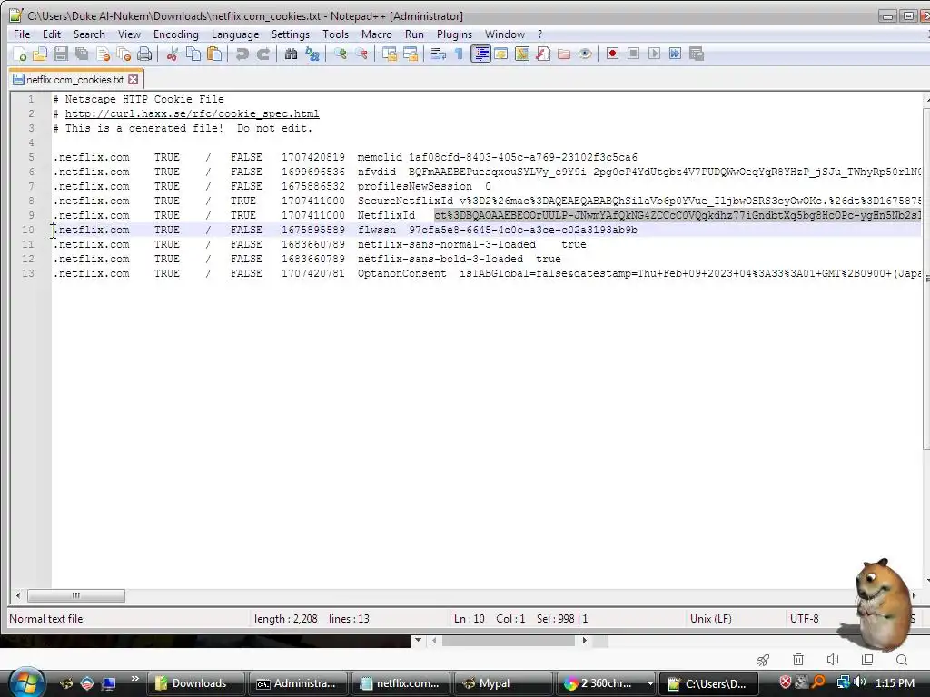The width and height of the screenshot is (930, 697).
Task: Click the Close document toolbar icon
Action: point(104,54)
